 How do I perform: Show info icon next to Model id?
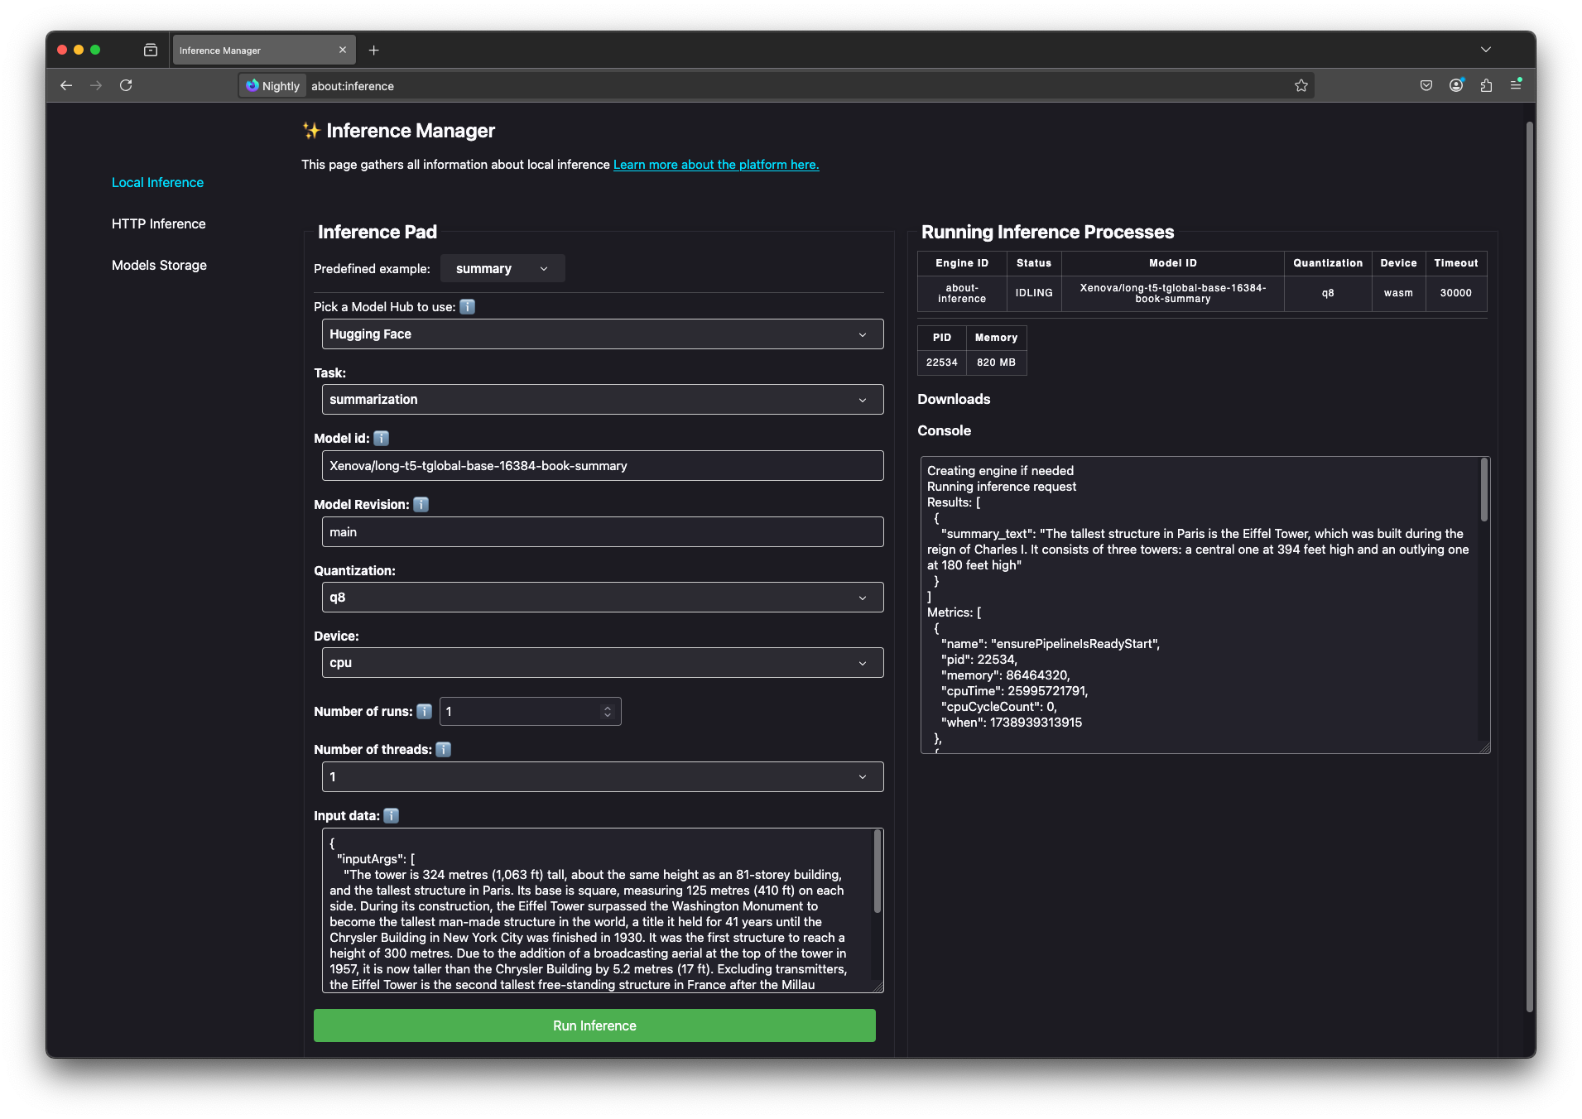[x=381, y=438]
